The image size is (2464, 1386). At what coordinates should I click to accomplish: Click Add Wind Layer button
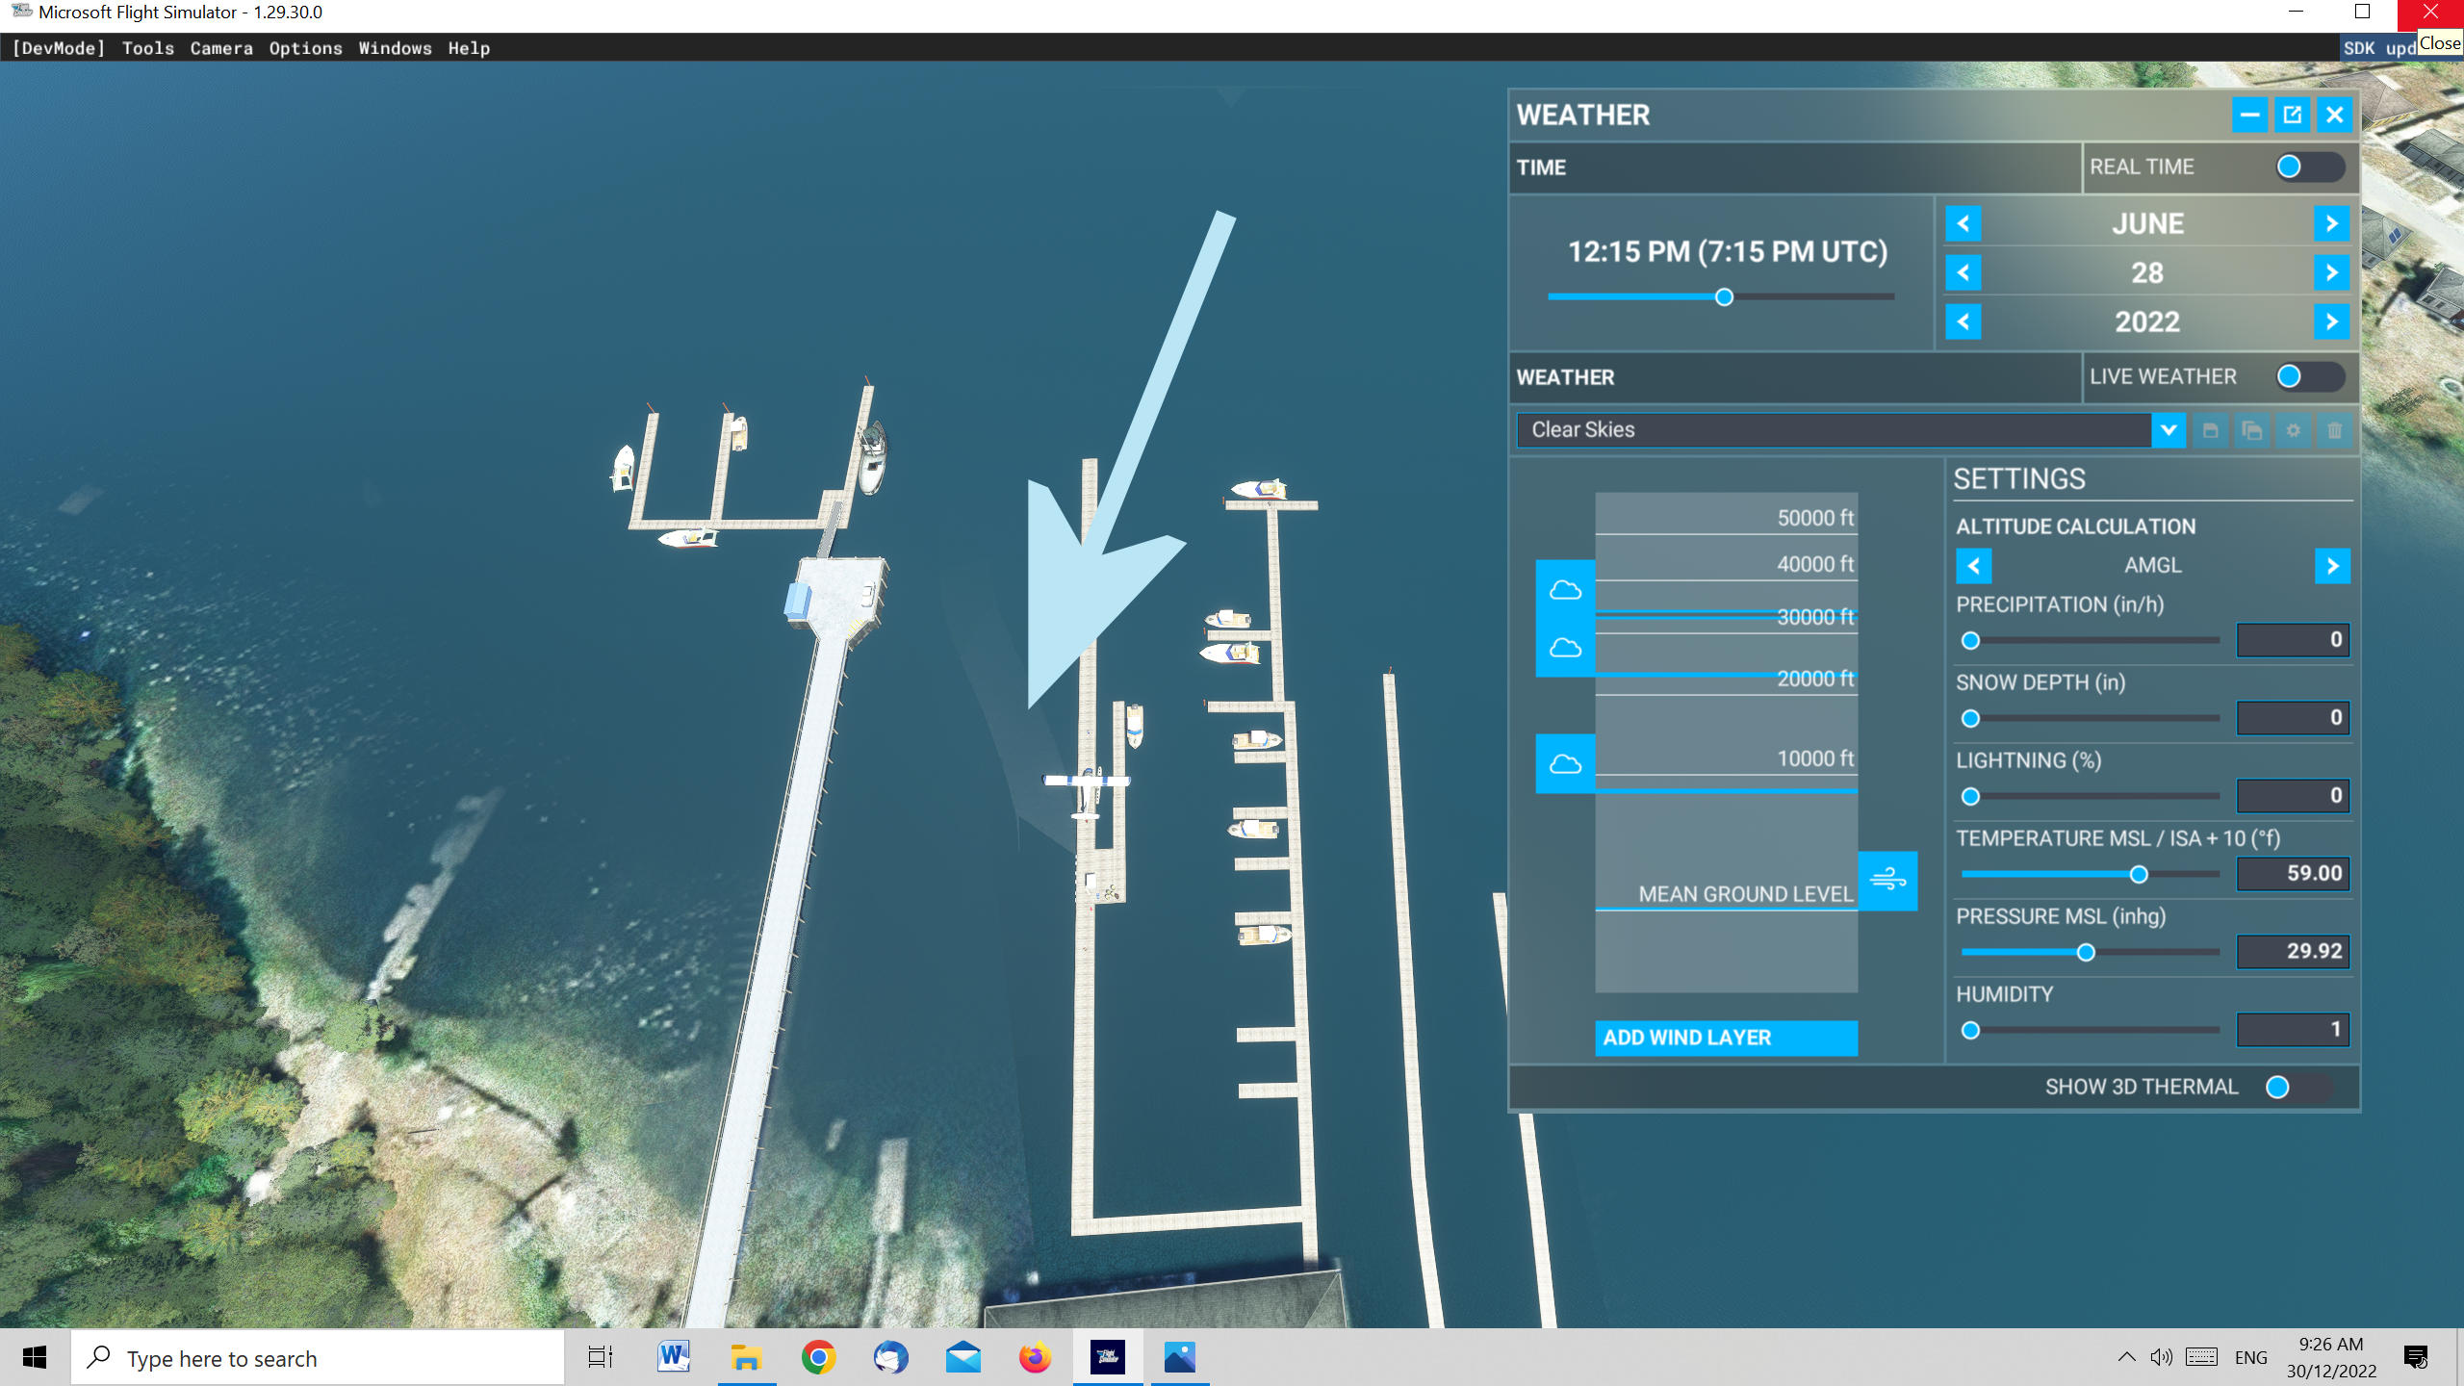1726,1038
